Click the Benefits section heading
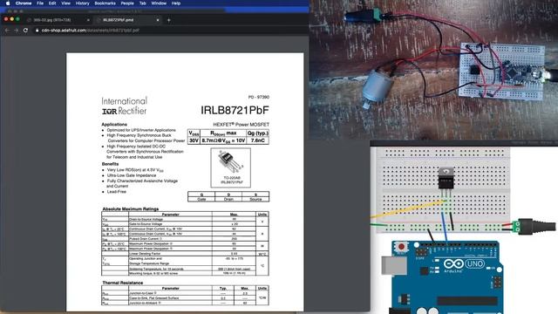The width and height of the screenshot is (558, 314). pyautogui.click(x=110, y=164)
